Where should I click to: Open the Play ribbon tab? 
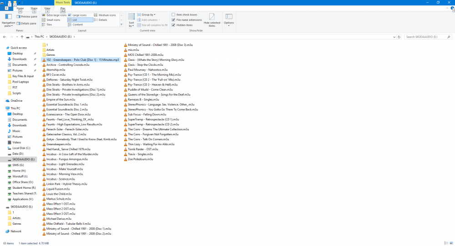click(63, 8)
